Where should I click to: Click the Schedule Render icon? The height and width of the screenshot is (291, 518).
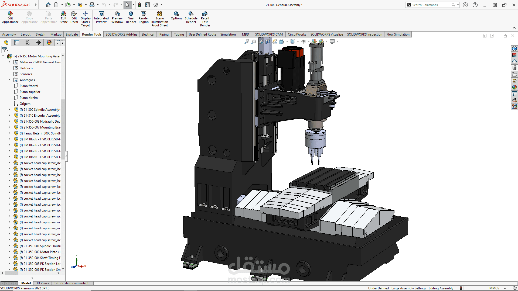point(191,17)
